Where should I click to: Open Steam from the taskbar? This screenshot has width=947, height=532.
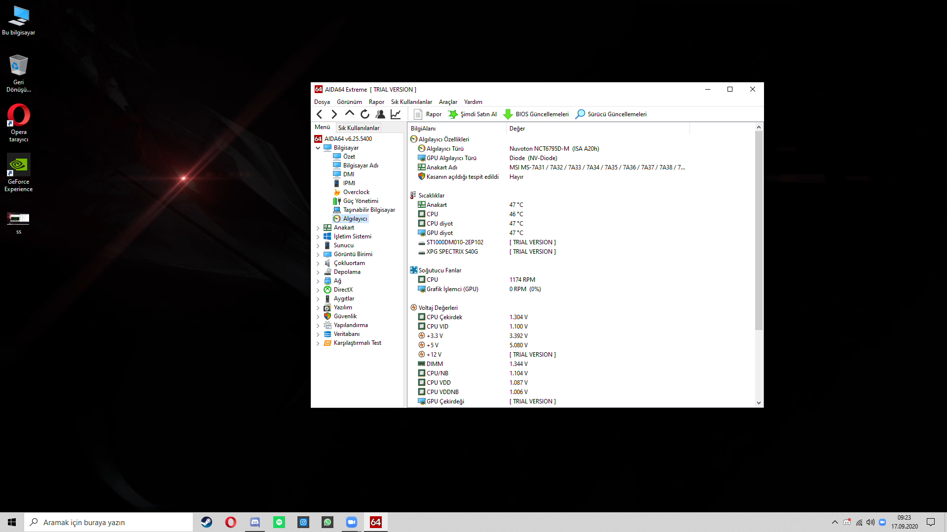point(207,522)
